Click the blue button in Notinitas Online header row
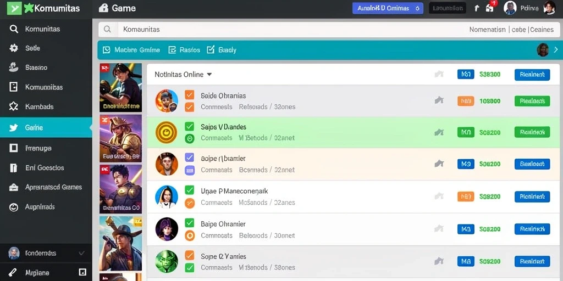The width and height of the screenshot is (563, 281). 532,75
